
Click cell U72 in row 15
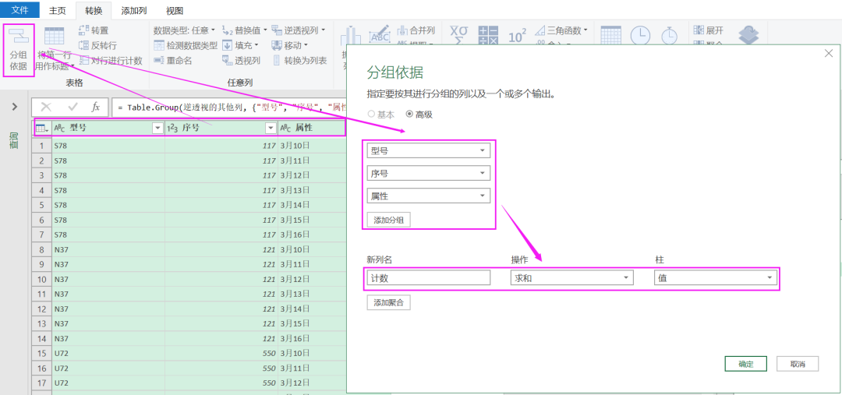[108, 353]
